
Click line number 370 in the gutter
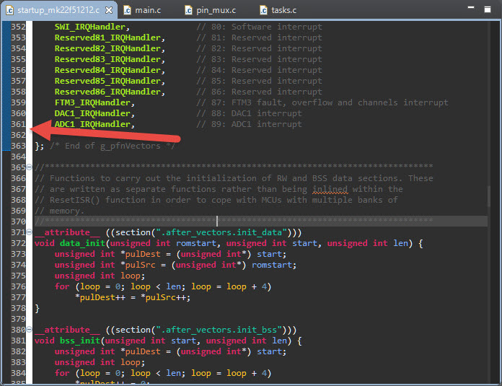tap(19, 221)
